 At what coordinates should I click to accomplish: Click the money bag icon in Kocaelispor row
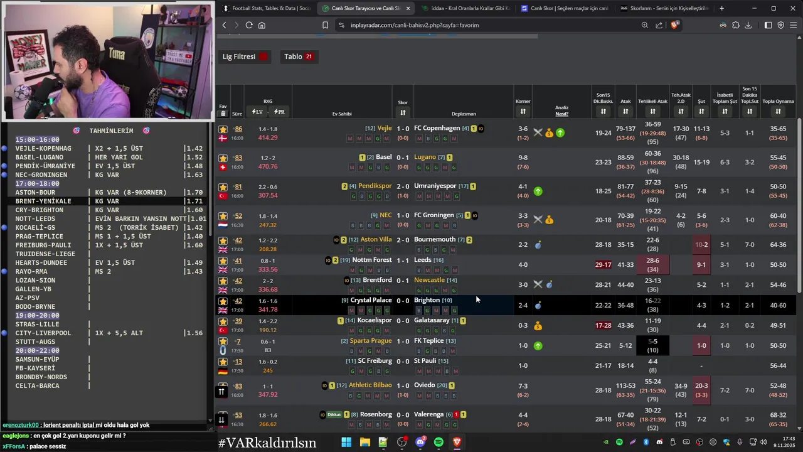(538, 326)
